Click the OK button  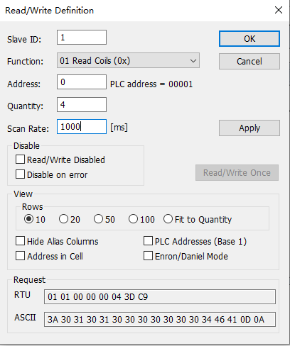point(249,38)
